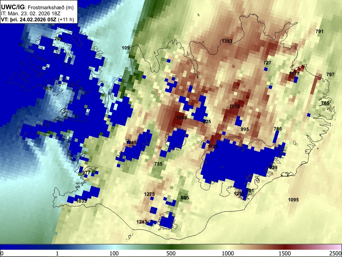Click the map value 735
The width and height of the screenshot is (342, 257).
(158, 164)
